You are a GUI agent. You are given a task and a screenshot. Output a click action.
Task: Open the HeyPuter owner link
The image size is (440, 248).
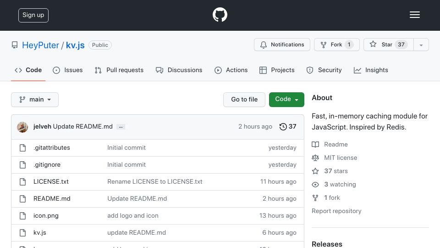(x=40, y=45)
